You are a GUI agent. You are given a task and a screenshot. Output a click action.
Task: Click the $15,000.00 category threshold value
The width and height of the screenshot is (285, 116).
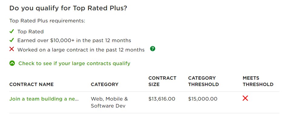coord(203,99)
